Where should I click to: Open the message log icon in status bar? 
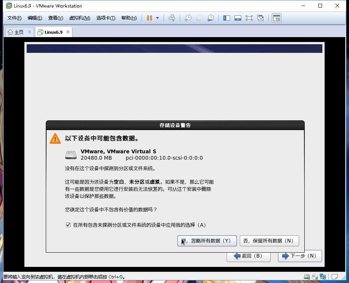click(x=334, y=277)
